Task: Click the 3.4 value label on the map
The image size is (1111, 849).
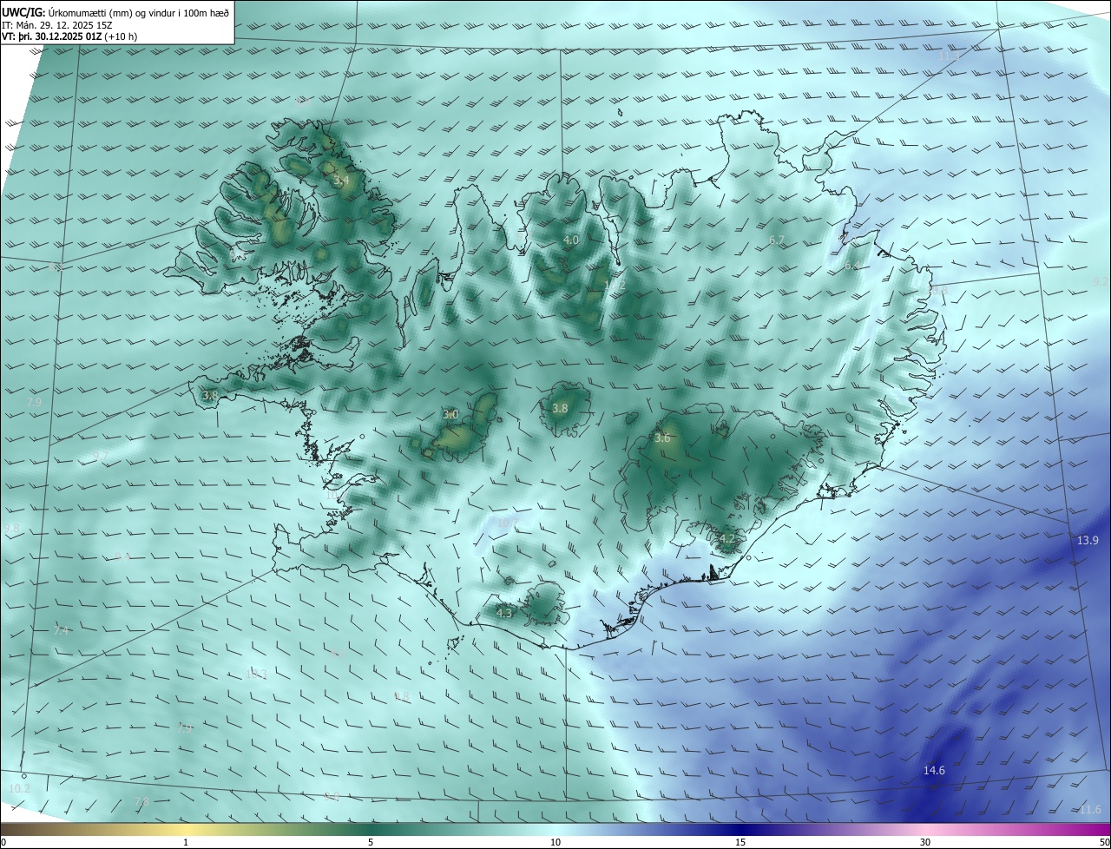Action: (x=341, y=181)
